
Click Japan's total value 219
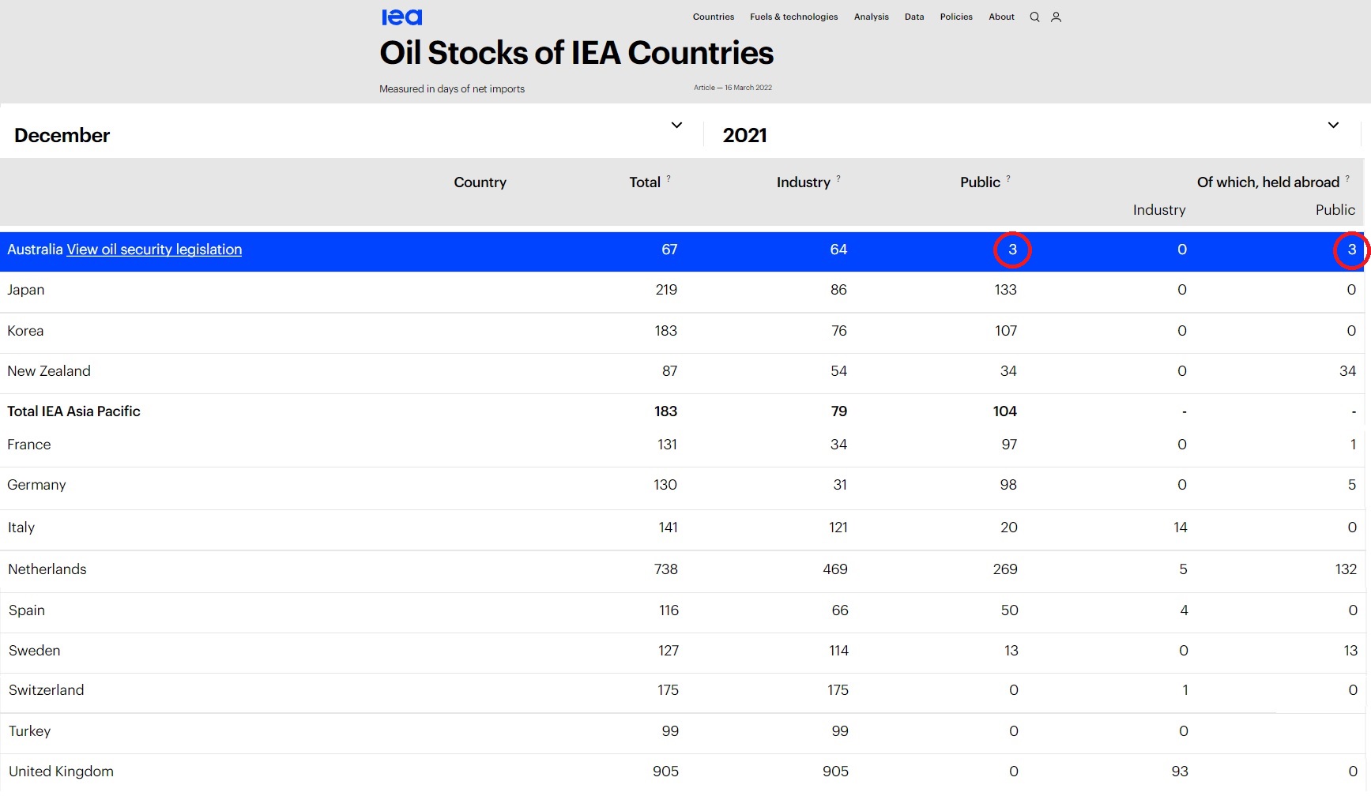pyautogui.click(x=666, y=290)
